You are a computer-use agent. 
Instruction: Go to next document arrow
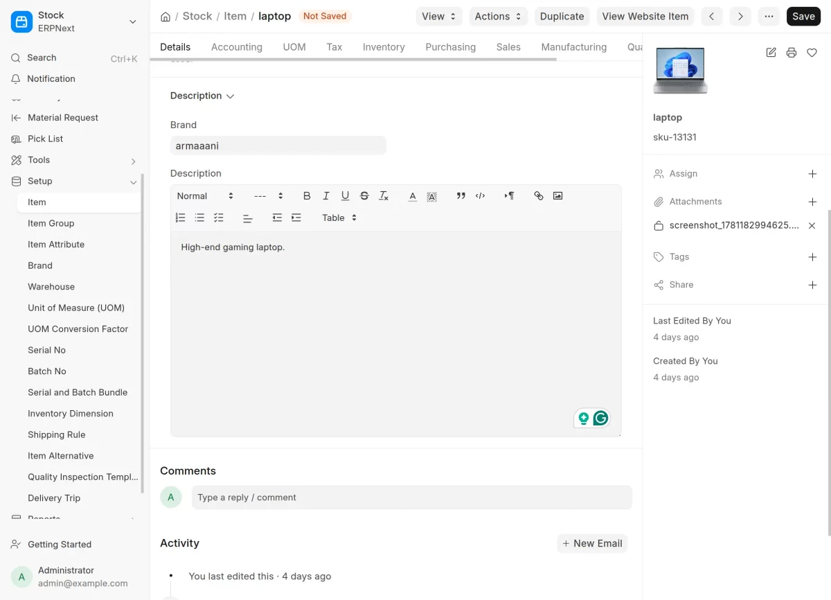coord(740,17)
